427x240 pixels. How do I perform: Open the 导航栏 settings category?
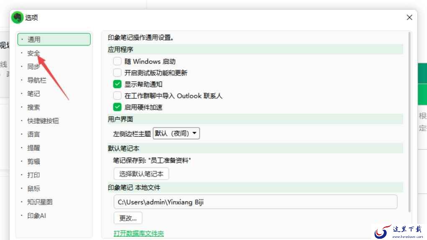click(37, 80)
